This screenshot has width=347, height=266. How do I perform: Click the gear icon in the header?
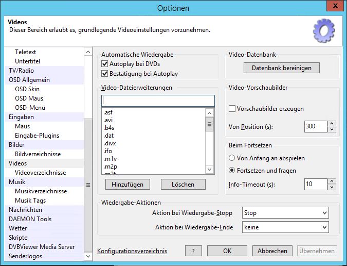(324, 30)
